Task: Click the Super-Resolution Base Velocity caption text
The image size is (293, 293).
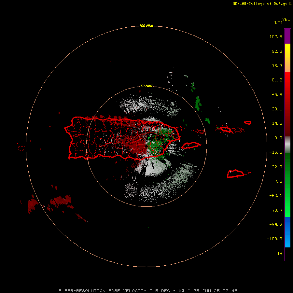Action: 148,291
